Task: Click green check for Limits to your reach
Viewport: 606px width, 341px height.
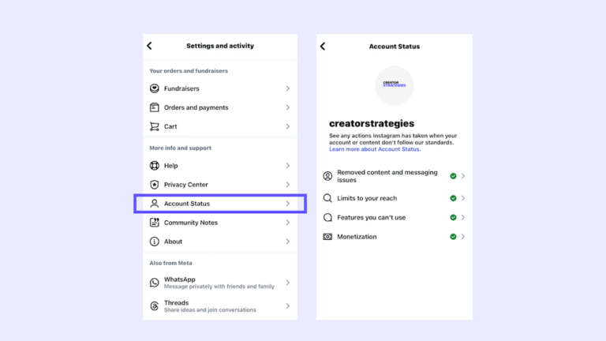Action: [x=453, y=198]
